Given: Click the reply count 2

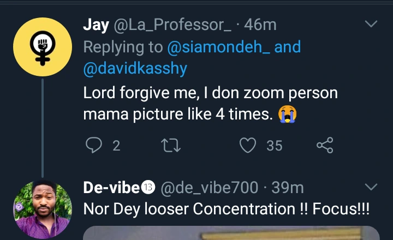Looking at the screenshot, I should (116, 146).
